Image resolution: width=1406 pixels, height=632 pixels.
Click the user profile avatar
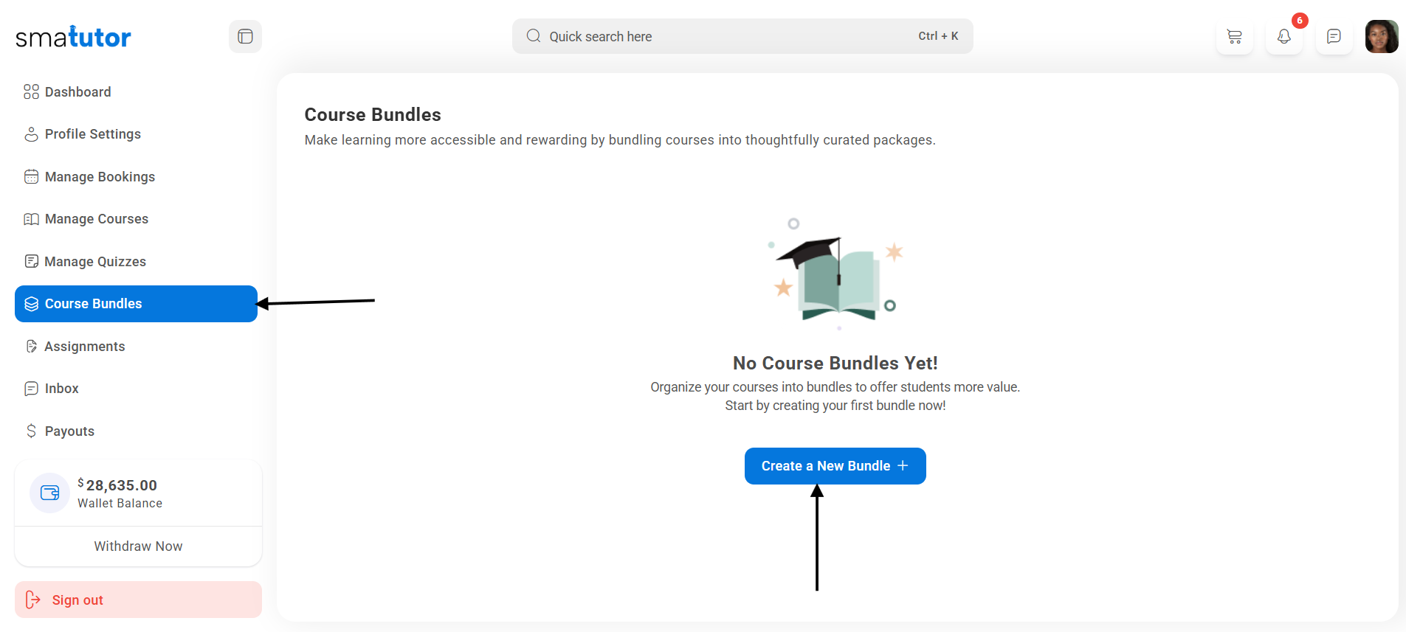coord(1382,37)
